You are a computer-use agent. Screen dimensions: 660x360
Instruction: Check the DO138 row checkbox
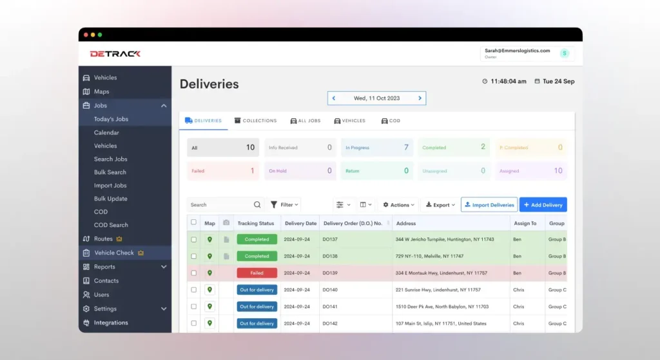coord(193,256)
